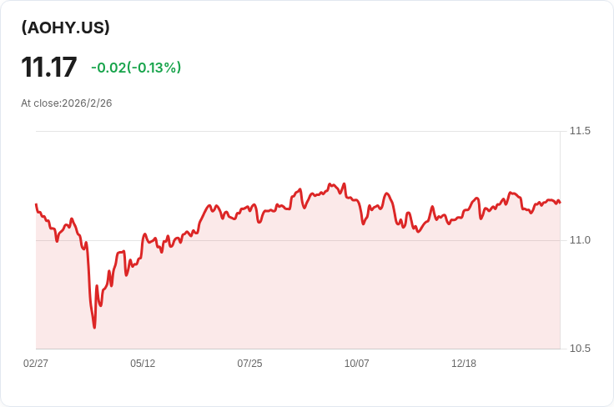Click the 11.5 y-axis label
Image resolution: width=614 pixels, height=407 pixels.
pyautogui.click(x=580, y=131)
